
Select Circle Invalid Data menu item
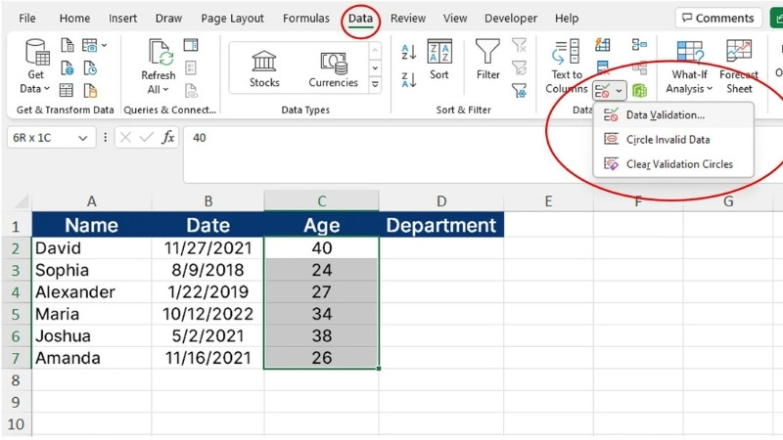[668, 140]
